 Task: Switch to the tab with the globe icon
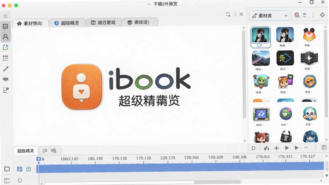[x=140, y=22]
